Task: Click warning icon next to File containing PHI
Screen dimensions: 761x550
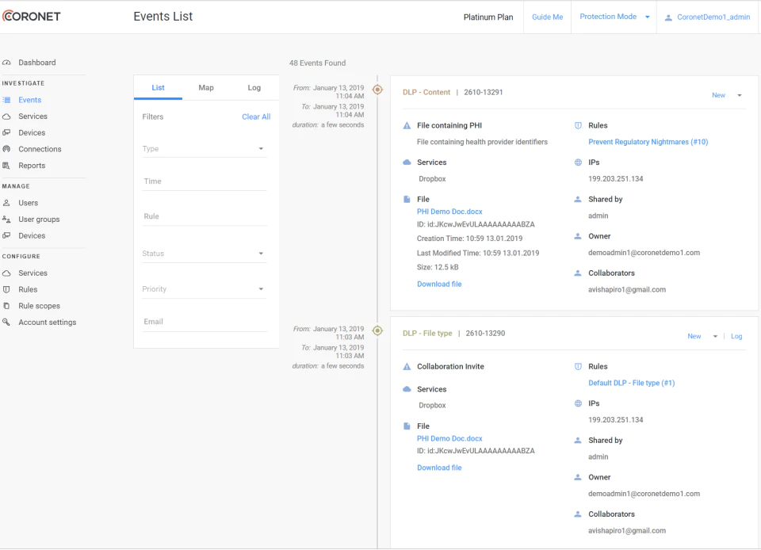Action: click(x=407, y=126)
